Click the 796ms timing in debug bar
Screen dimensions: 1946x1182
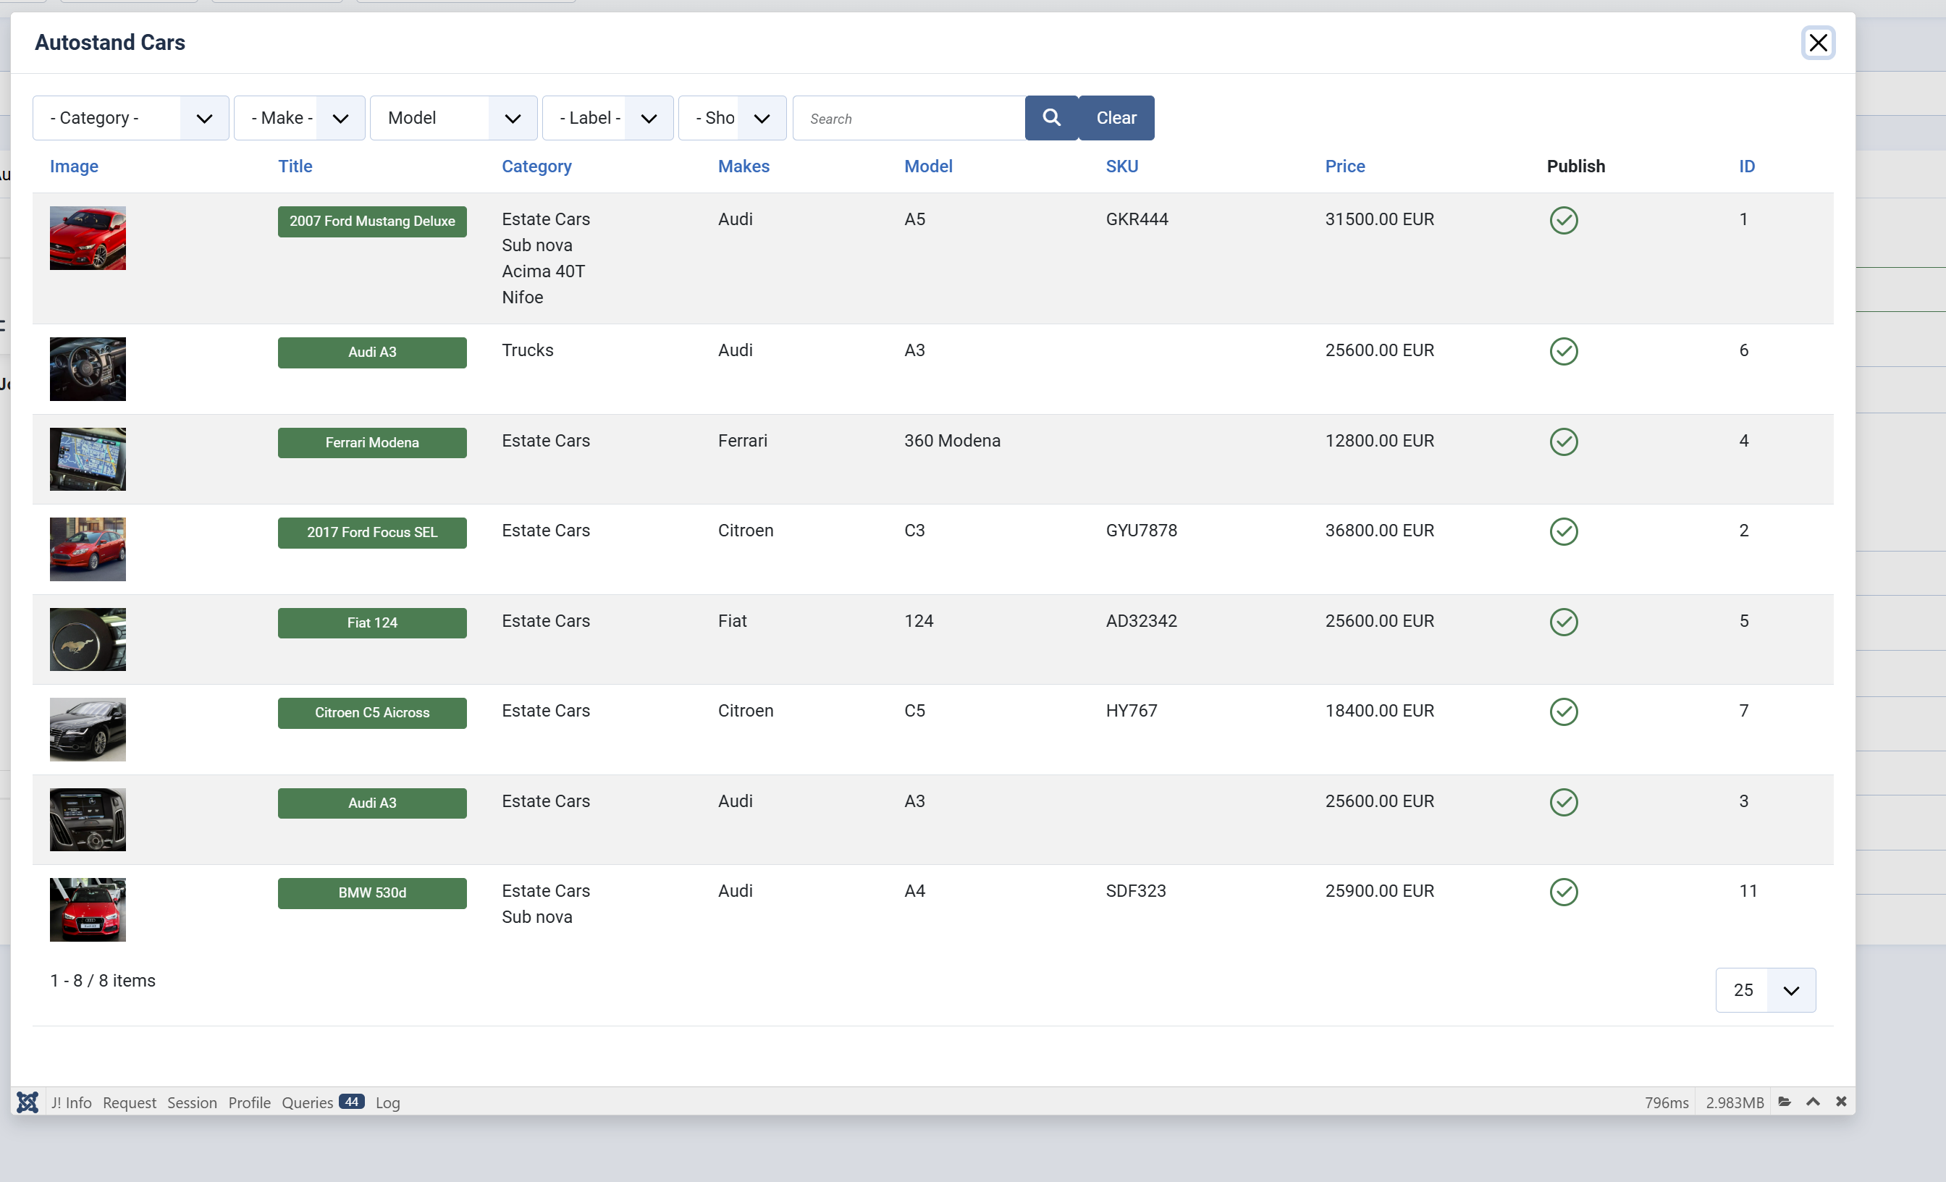pyautogui.click(x=1667, y=1102)
